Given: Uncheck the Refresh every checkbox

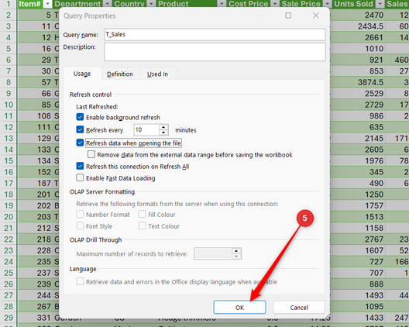Looking at the screenshot, I should [80, 129].
